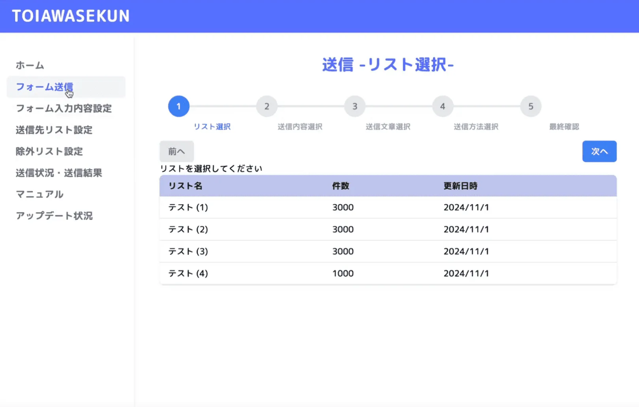Select フォーム送信 in the sidebar

click(x=66, y=87)
